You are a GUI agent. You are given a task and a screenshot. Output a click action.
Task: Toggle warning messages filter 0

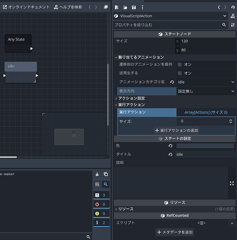point(101,214)
